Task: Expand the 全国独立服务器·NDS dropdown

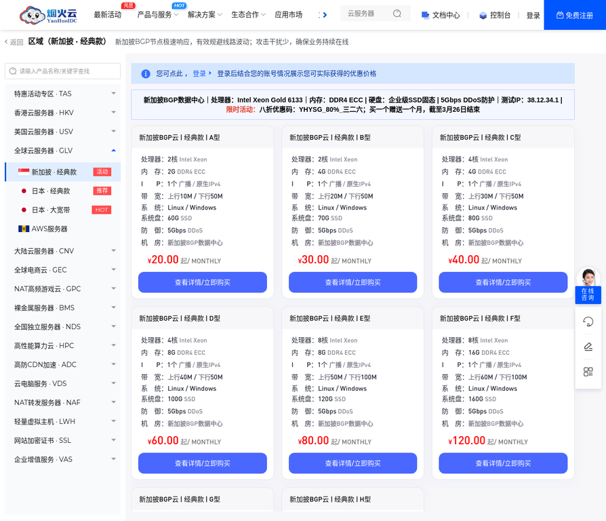Action: click(x=114, y=326)
